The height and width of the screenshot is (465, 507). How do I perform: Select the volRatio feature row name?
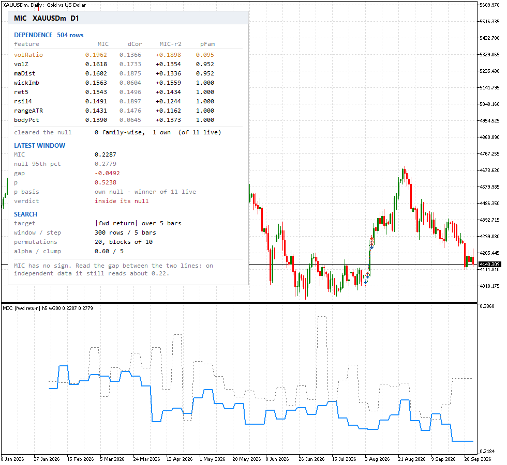[28, 55]
